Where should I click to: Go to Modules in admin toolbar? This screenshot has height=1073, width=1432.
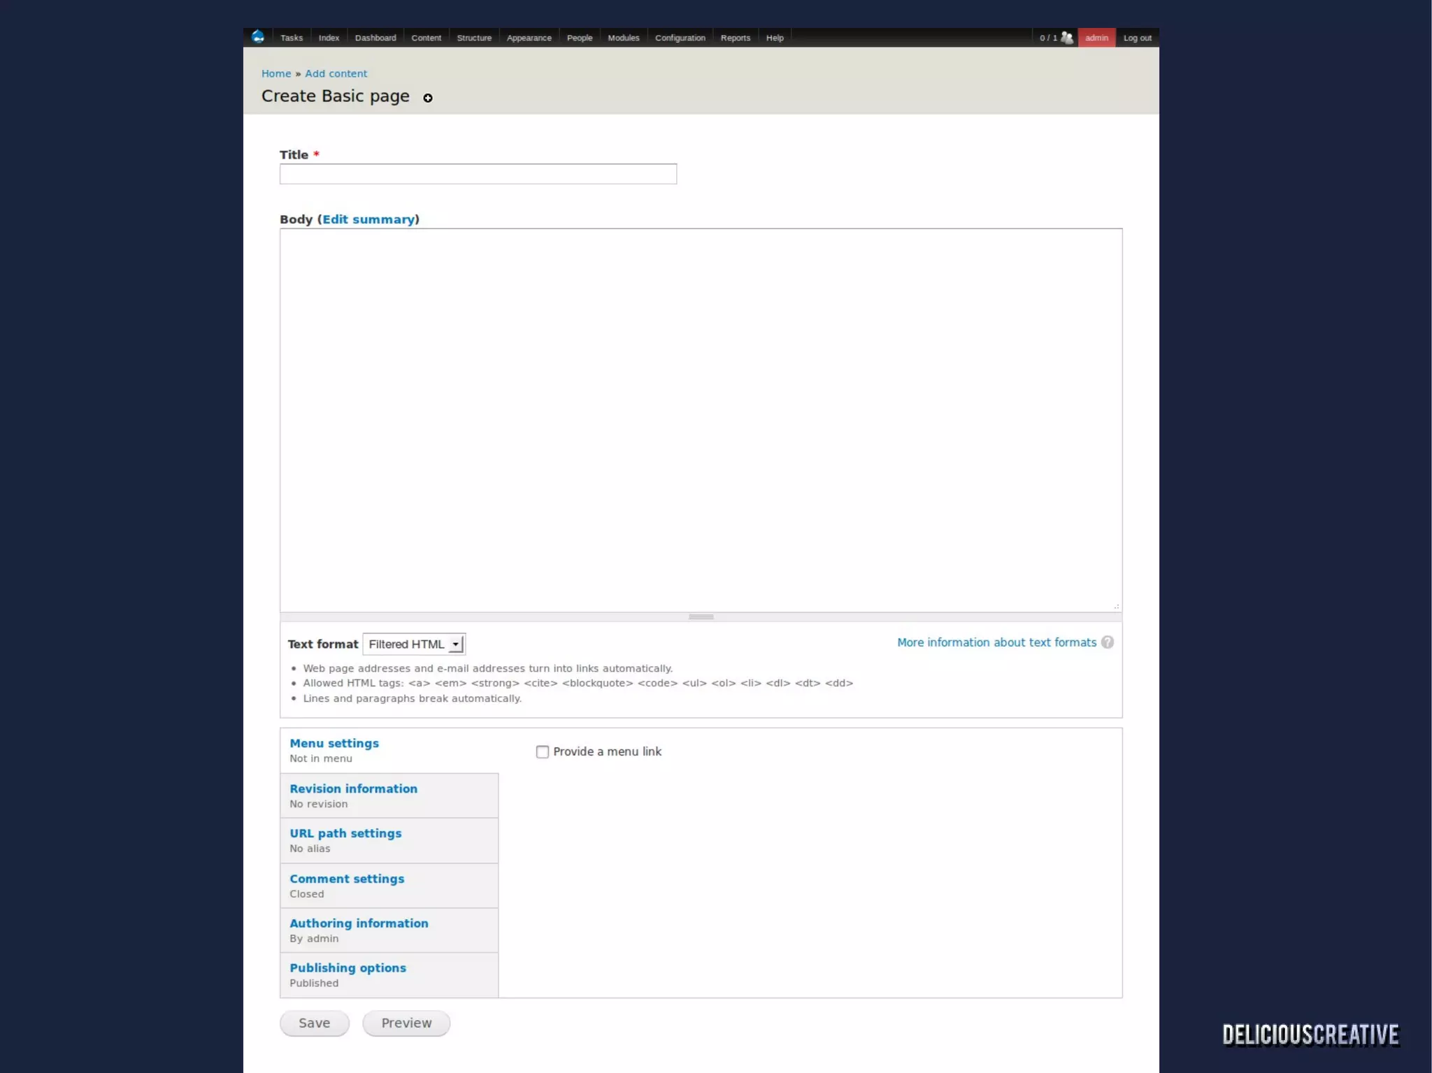623,38
